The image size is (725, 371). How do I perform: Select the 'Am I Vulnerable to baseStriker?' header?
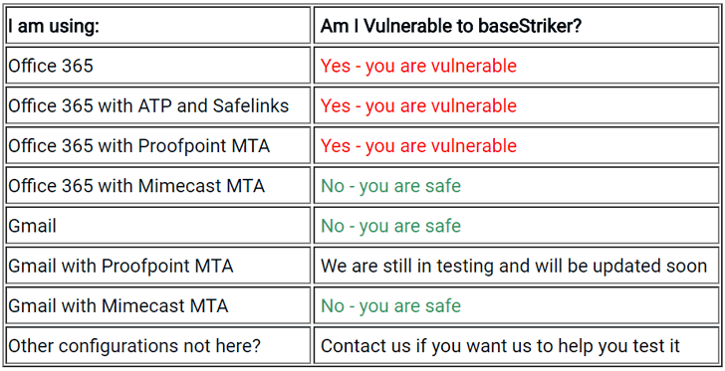516,26
